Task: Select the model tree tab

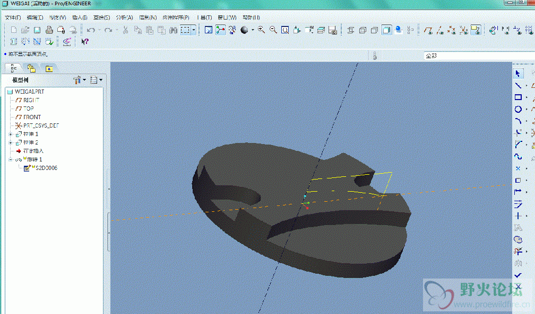Action: pyautogui.click(x=13, y=68)
